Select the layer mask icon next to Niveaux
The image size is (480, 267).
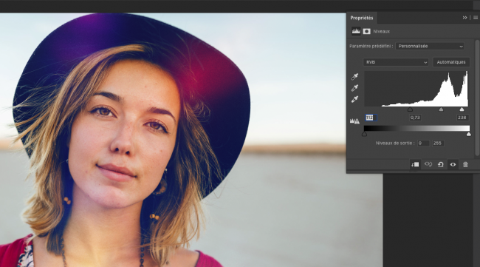pos(366,31)
